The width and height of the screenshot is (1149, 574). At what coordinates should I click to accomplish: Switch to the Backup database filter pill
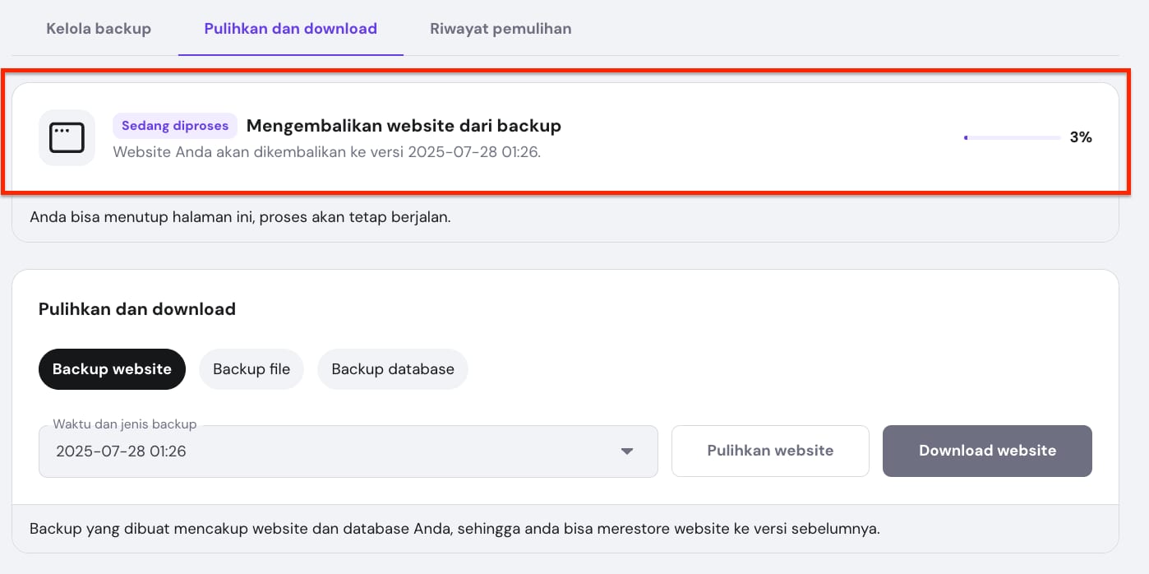coord(393,369)
